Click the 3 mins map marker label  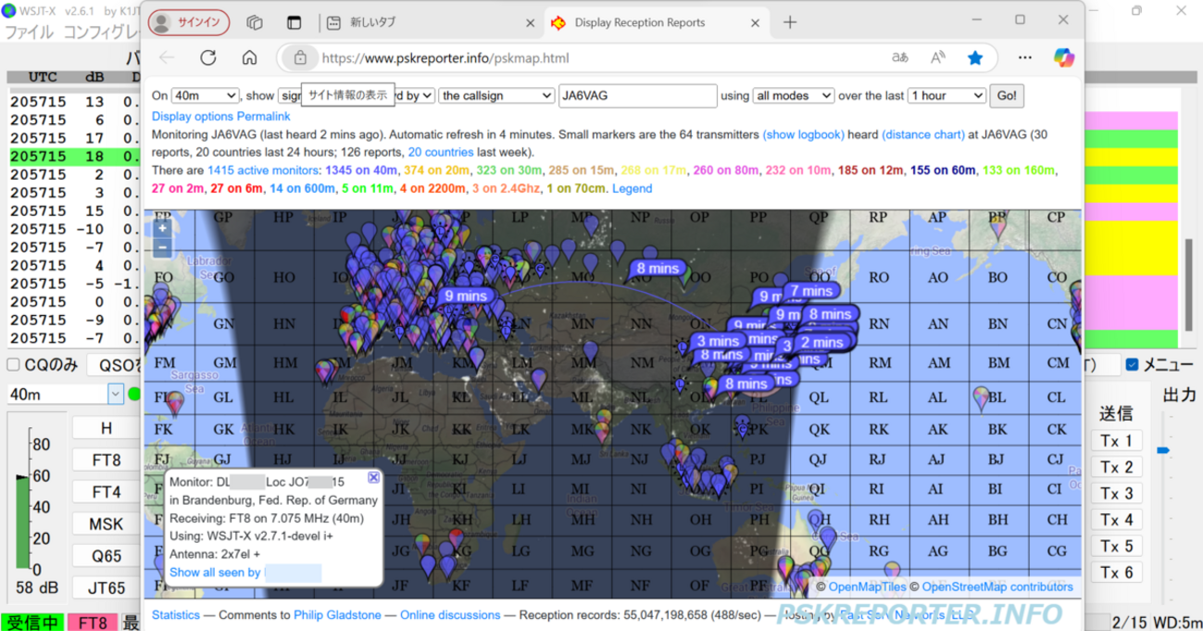click(719, 341)
